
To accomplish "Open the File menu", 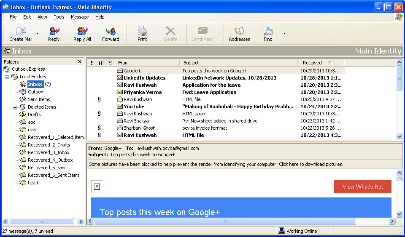I will [x=13, y=17].
